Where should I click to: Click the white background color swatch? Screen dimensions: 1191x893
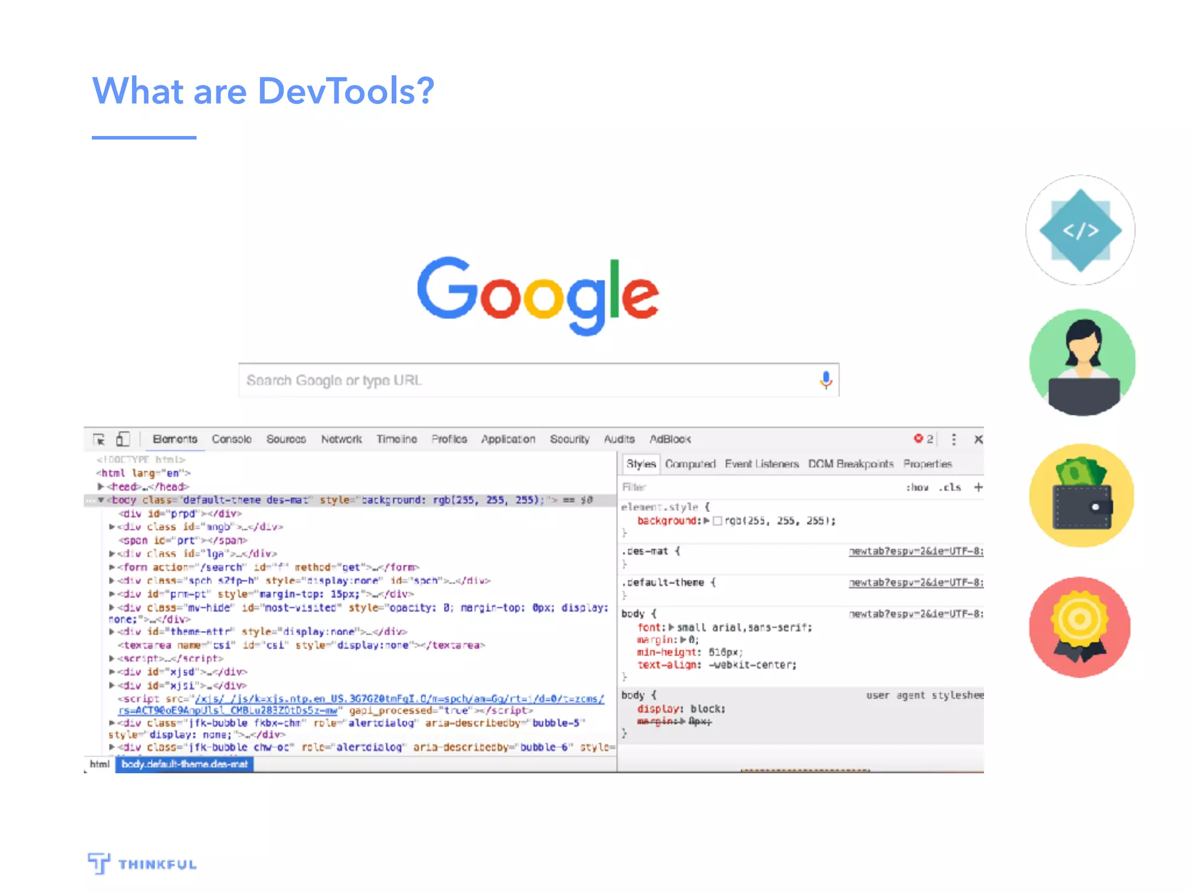point(718,521)
